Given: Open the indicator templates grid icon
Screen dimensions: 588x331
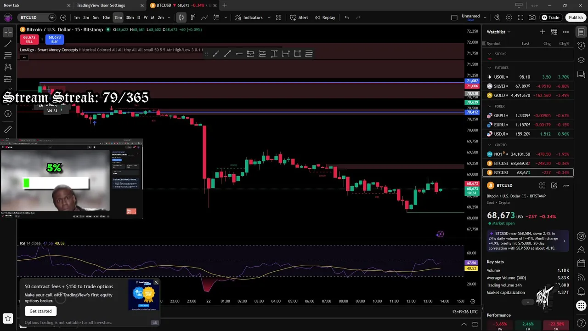Looking at the screenshot, I should [x=278, y=17].
